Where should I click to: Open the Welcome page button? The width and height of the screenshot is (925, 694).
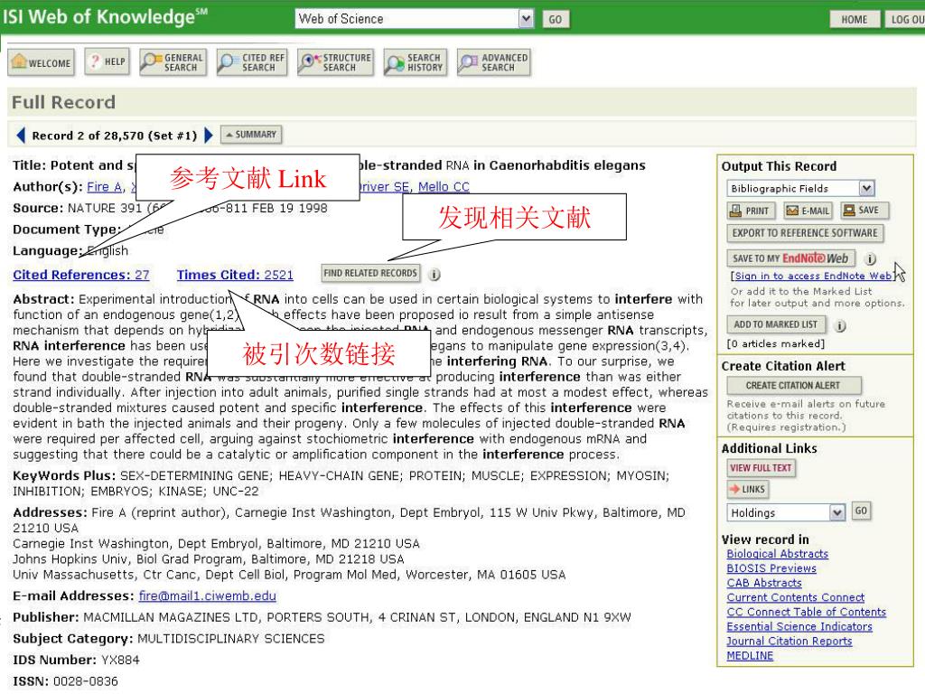coord(42,62)
